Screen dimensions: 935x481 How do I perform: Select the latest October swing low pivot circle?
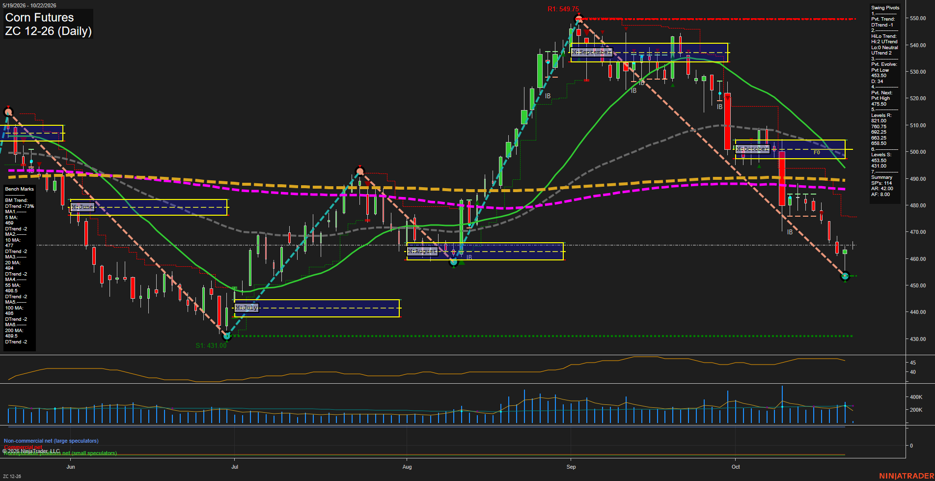coord(845,276)
